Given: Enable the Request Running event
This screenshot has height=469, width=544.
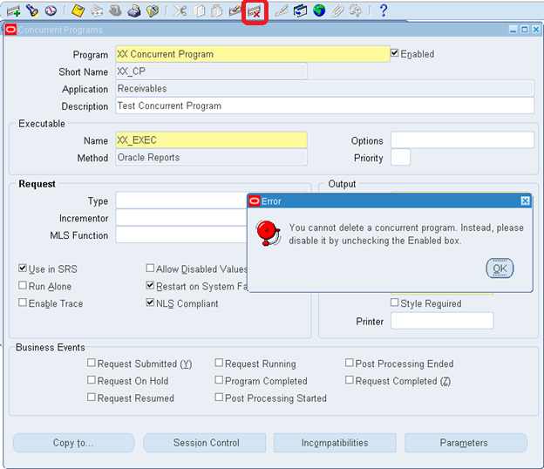Looking at the screenshot, I should [x=219, y=363].
